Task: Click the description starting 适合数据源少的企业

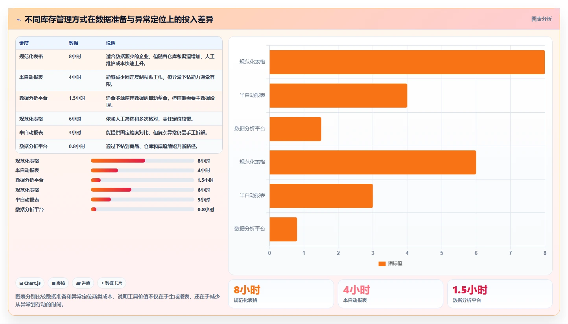Action: coord(160,60)
